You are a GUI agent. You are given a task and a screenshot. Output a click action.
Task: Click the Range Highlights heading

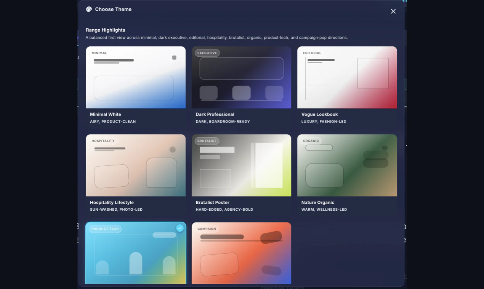click(x=105, y=30)
